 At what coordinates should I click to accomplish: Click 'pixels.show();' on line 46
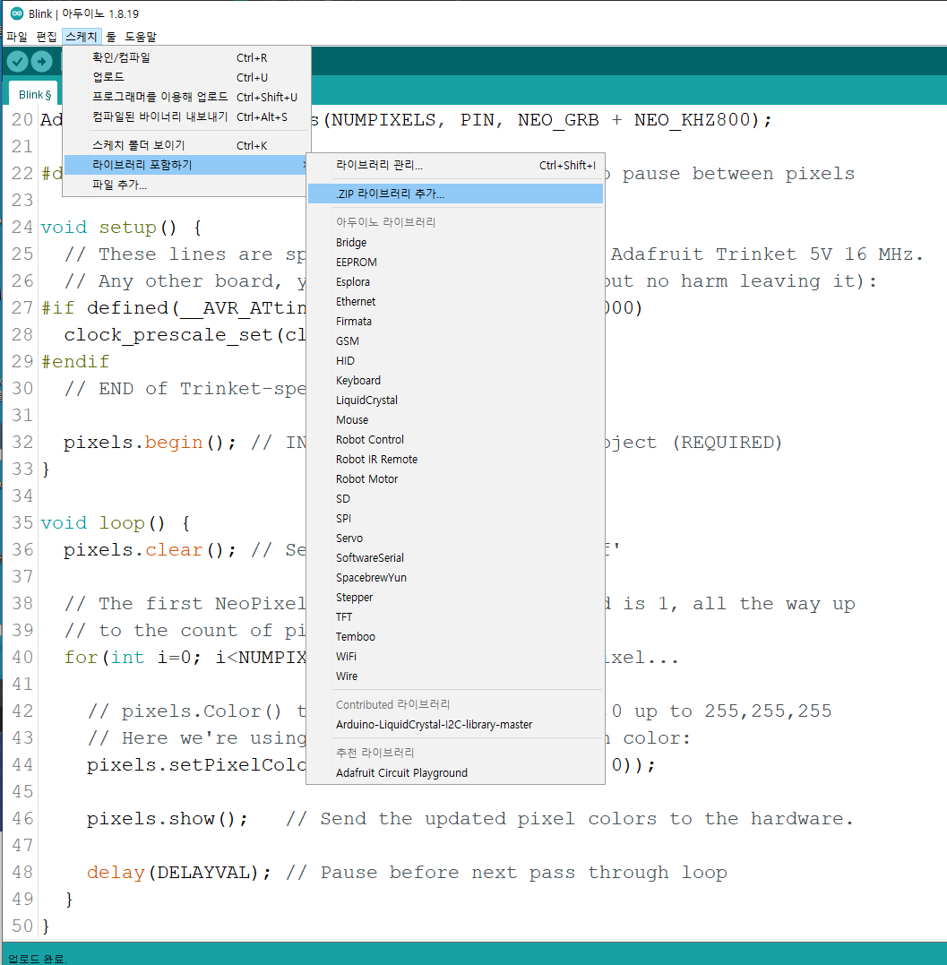pyautogui.click(x=167, y=819)
